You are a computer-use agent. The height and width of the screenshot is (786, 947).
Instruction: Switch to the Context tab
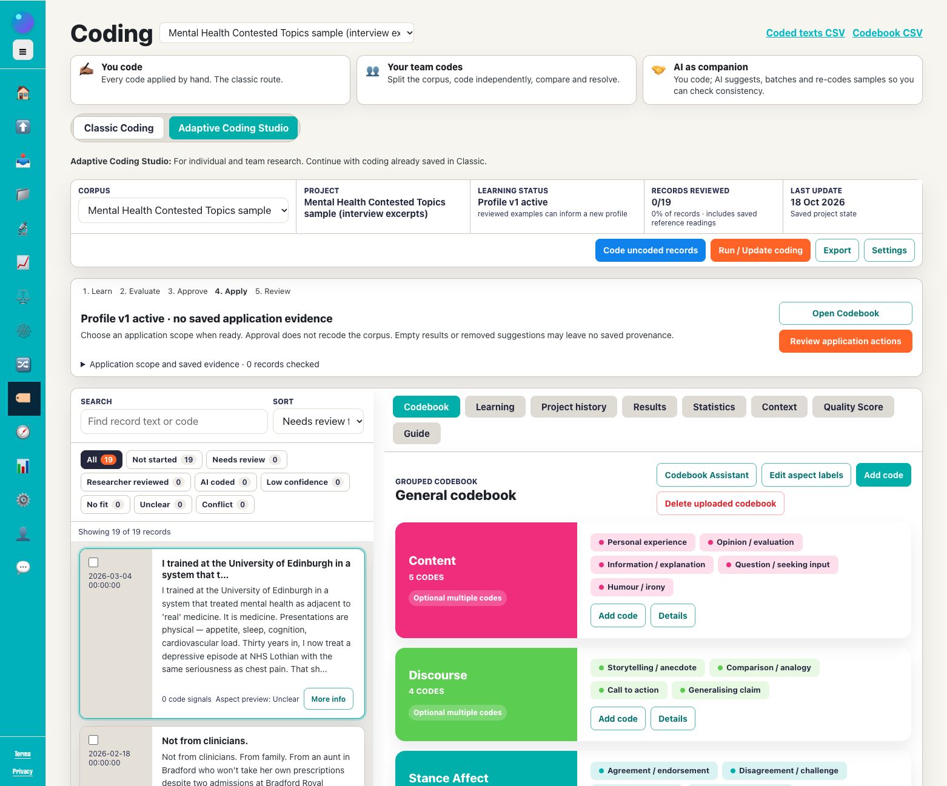click(x=779, y=407)
